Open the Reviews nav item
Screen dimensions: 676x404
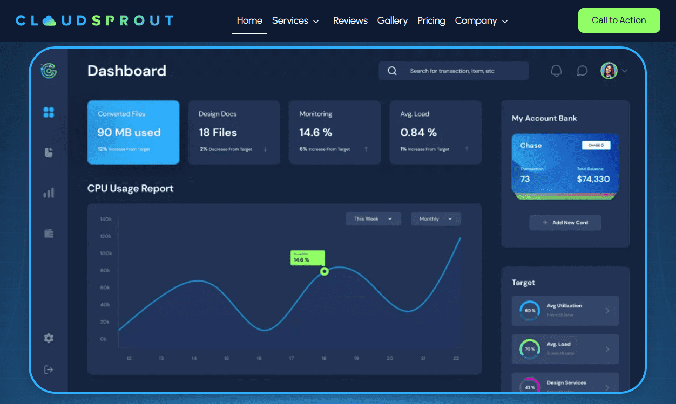350,20
